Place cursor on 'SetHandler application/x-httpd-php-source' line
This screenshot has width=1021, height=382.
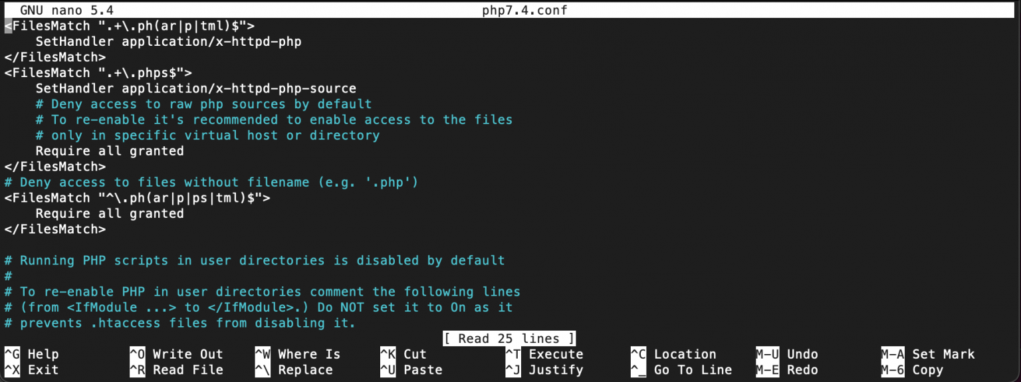[195, 88]
